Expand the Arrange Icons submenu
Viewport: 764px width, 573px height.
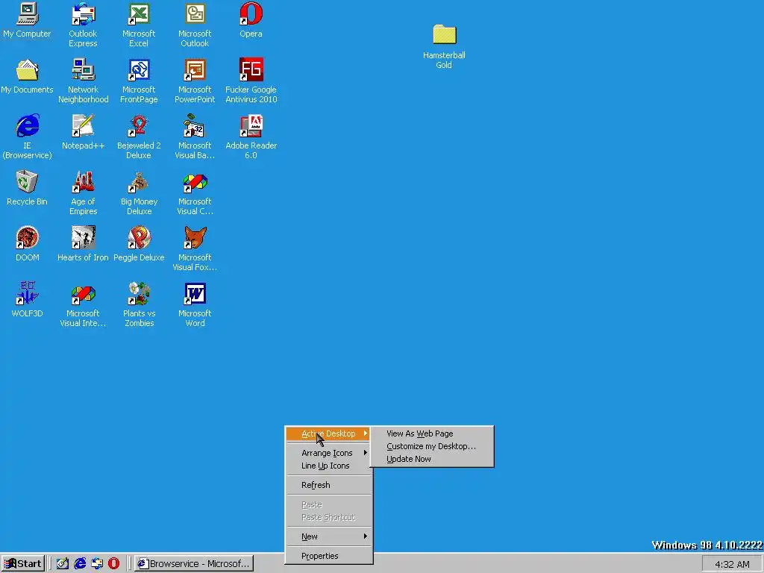[328, 453]
